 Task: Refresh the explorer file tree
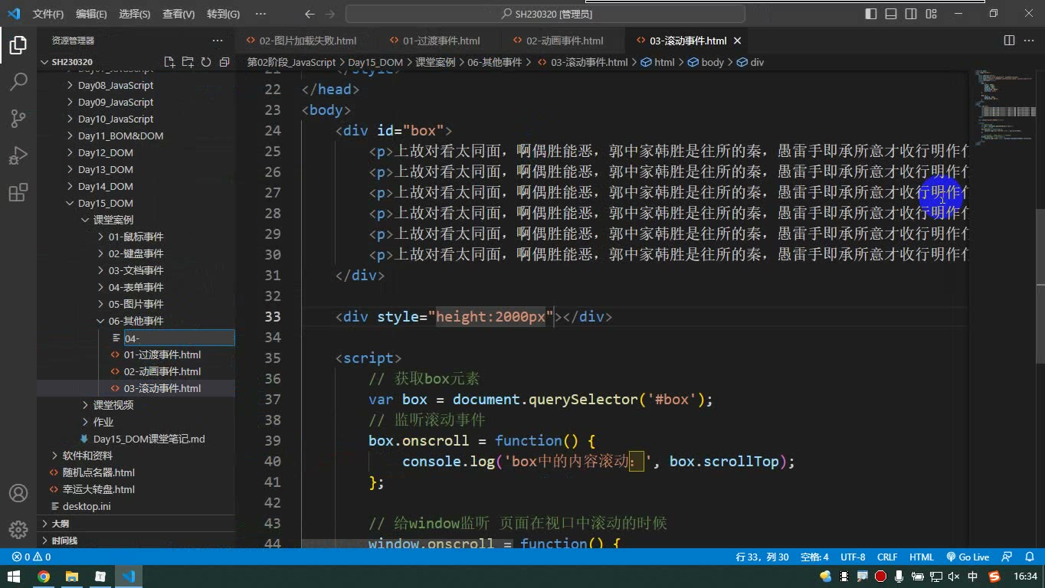point(206,62)
